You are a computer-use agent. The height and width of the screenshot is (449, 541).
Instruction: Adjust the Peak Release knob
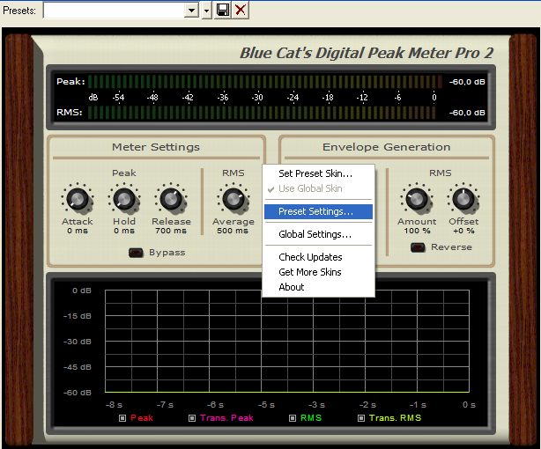pyautogui.click(x=171, y=199)
